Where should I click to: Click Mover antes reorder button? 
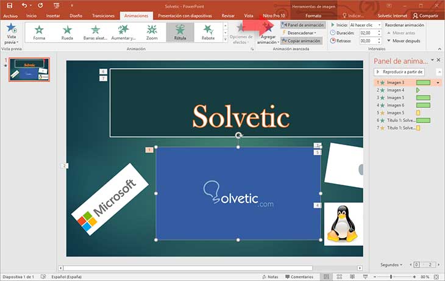point(400,33)
